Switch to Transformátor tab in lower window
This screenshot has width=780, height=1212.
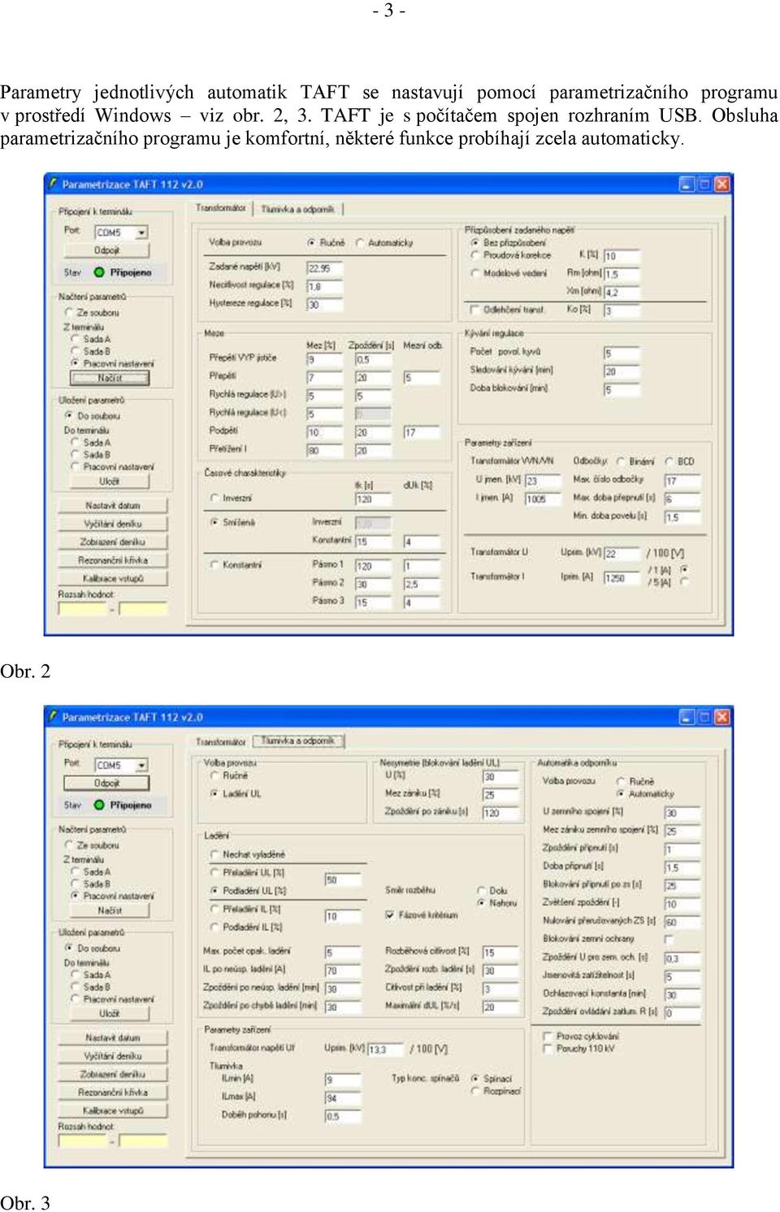click(220, 741)
